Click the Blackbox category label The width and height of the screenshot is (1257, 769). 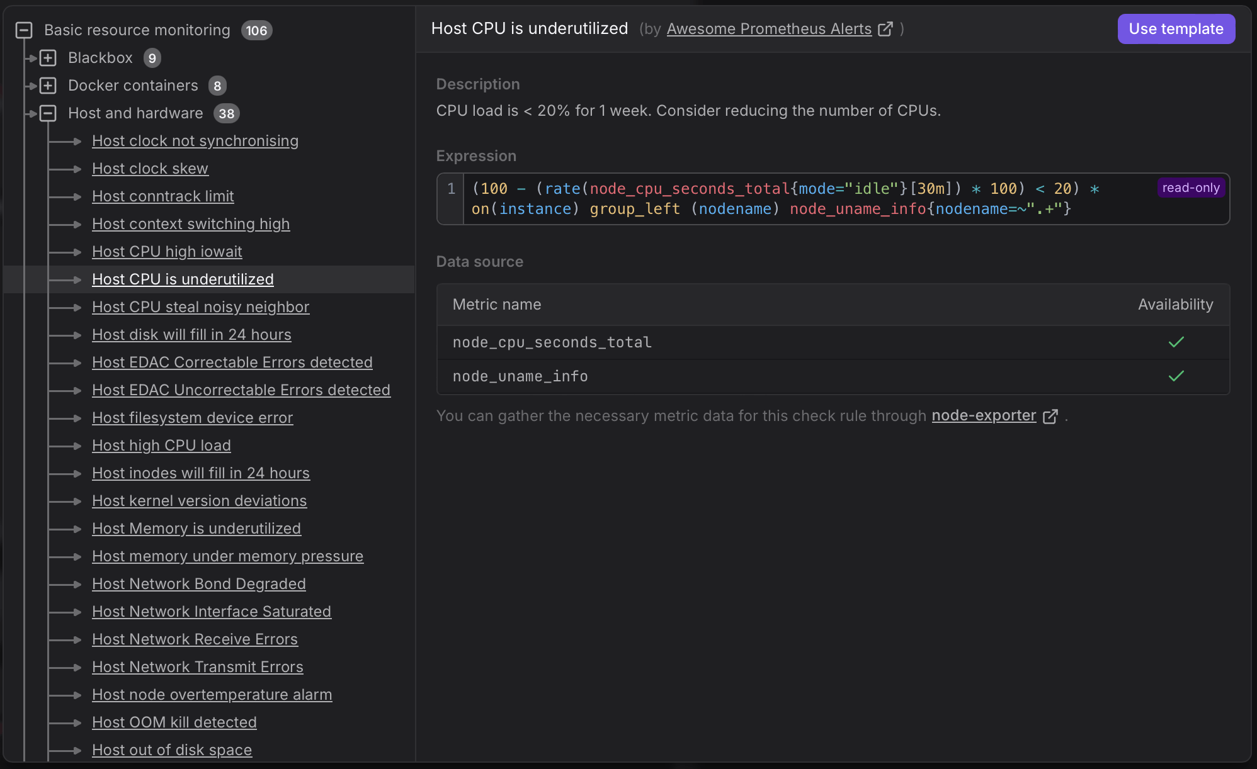pyautogui.click(x=100, y=58)
